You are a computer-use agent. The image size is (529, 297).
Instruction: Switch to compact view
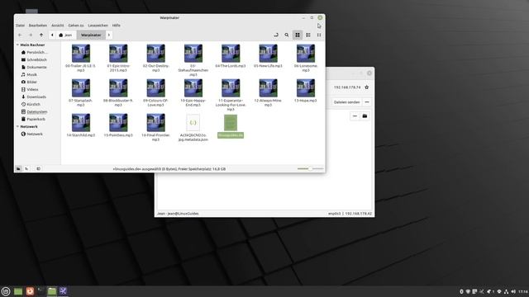[x=319, y=35]
